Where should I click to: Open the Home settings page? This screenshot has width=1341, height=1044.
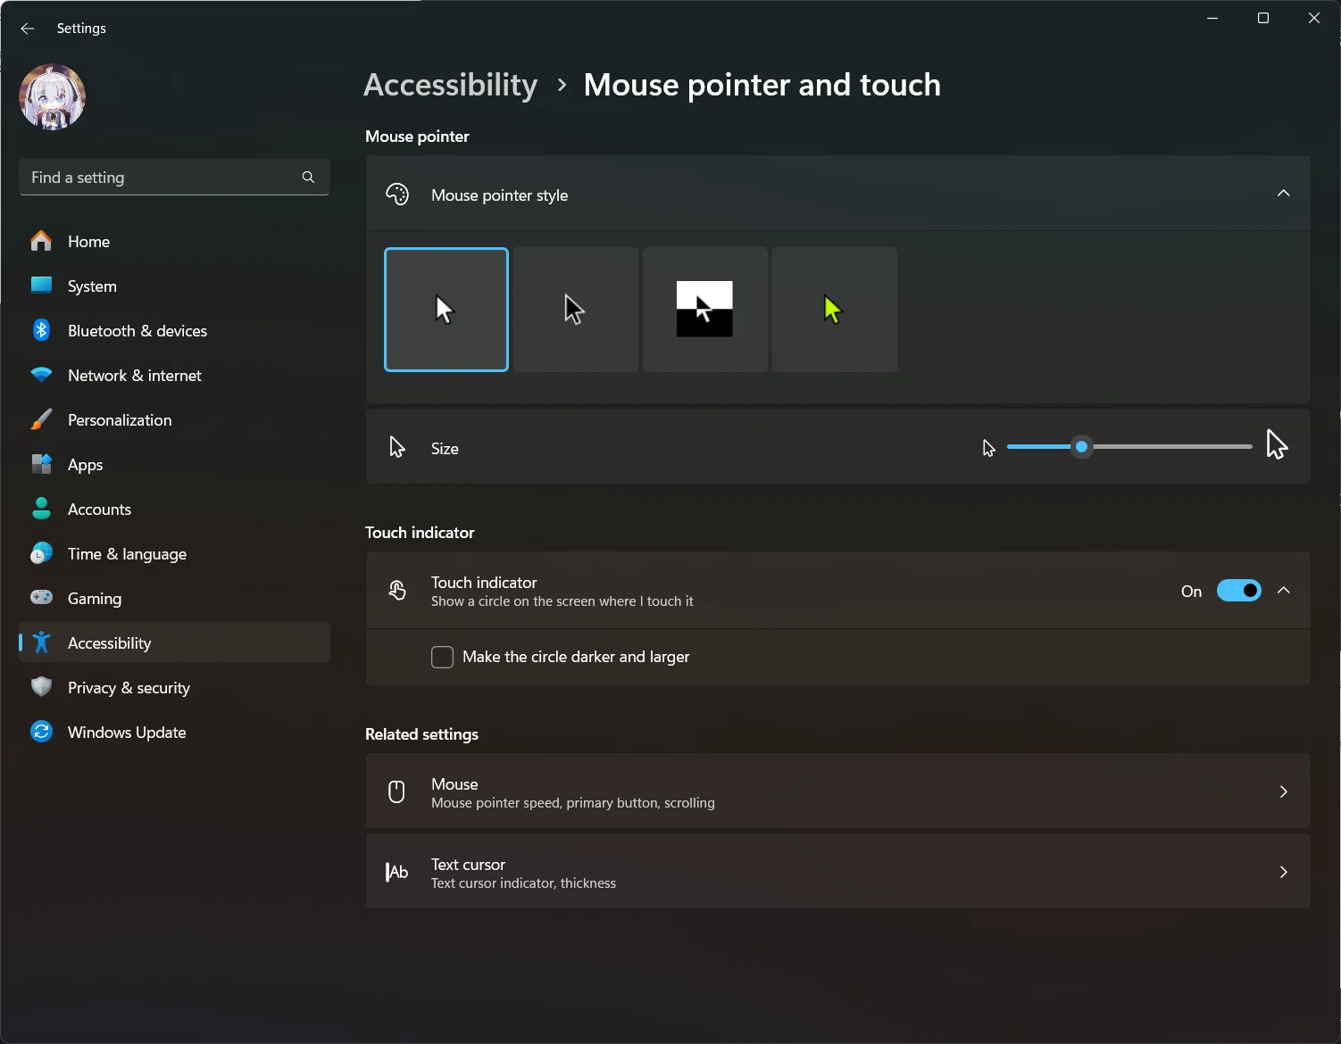point(174,241)
